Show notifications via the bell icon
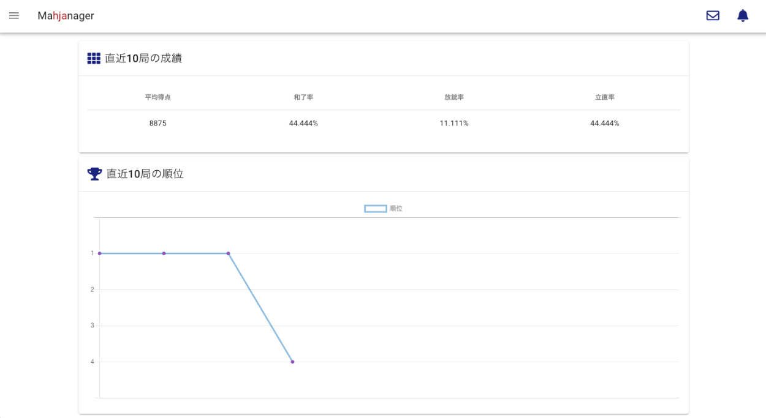Viewport: 766px width, 418px height. tap(743, 16)
